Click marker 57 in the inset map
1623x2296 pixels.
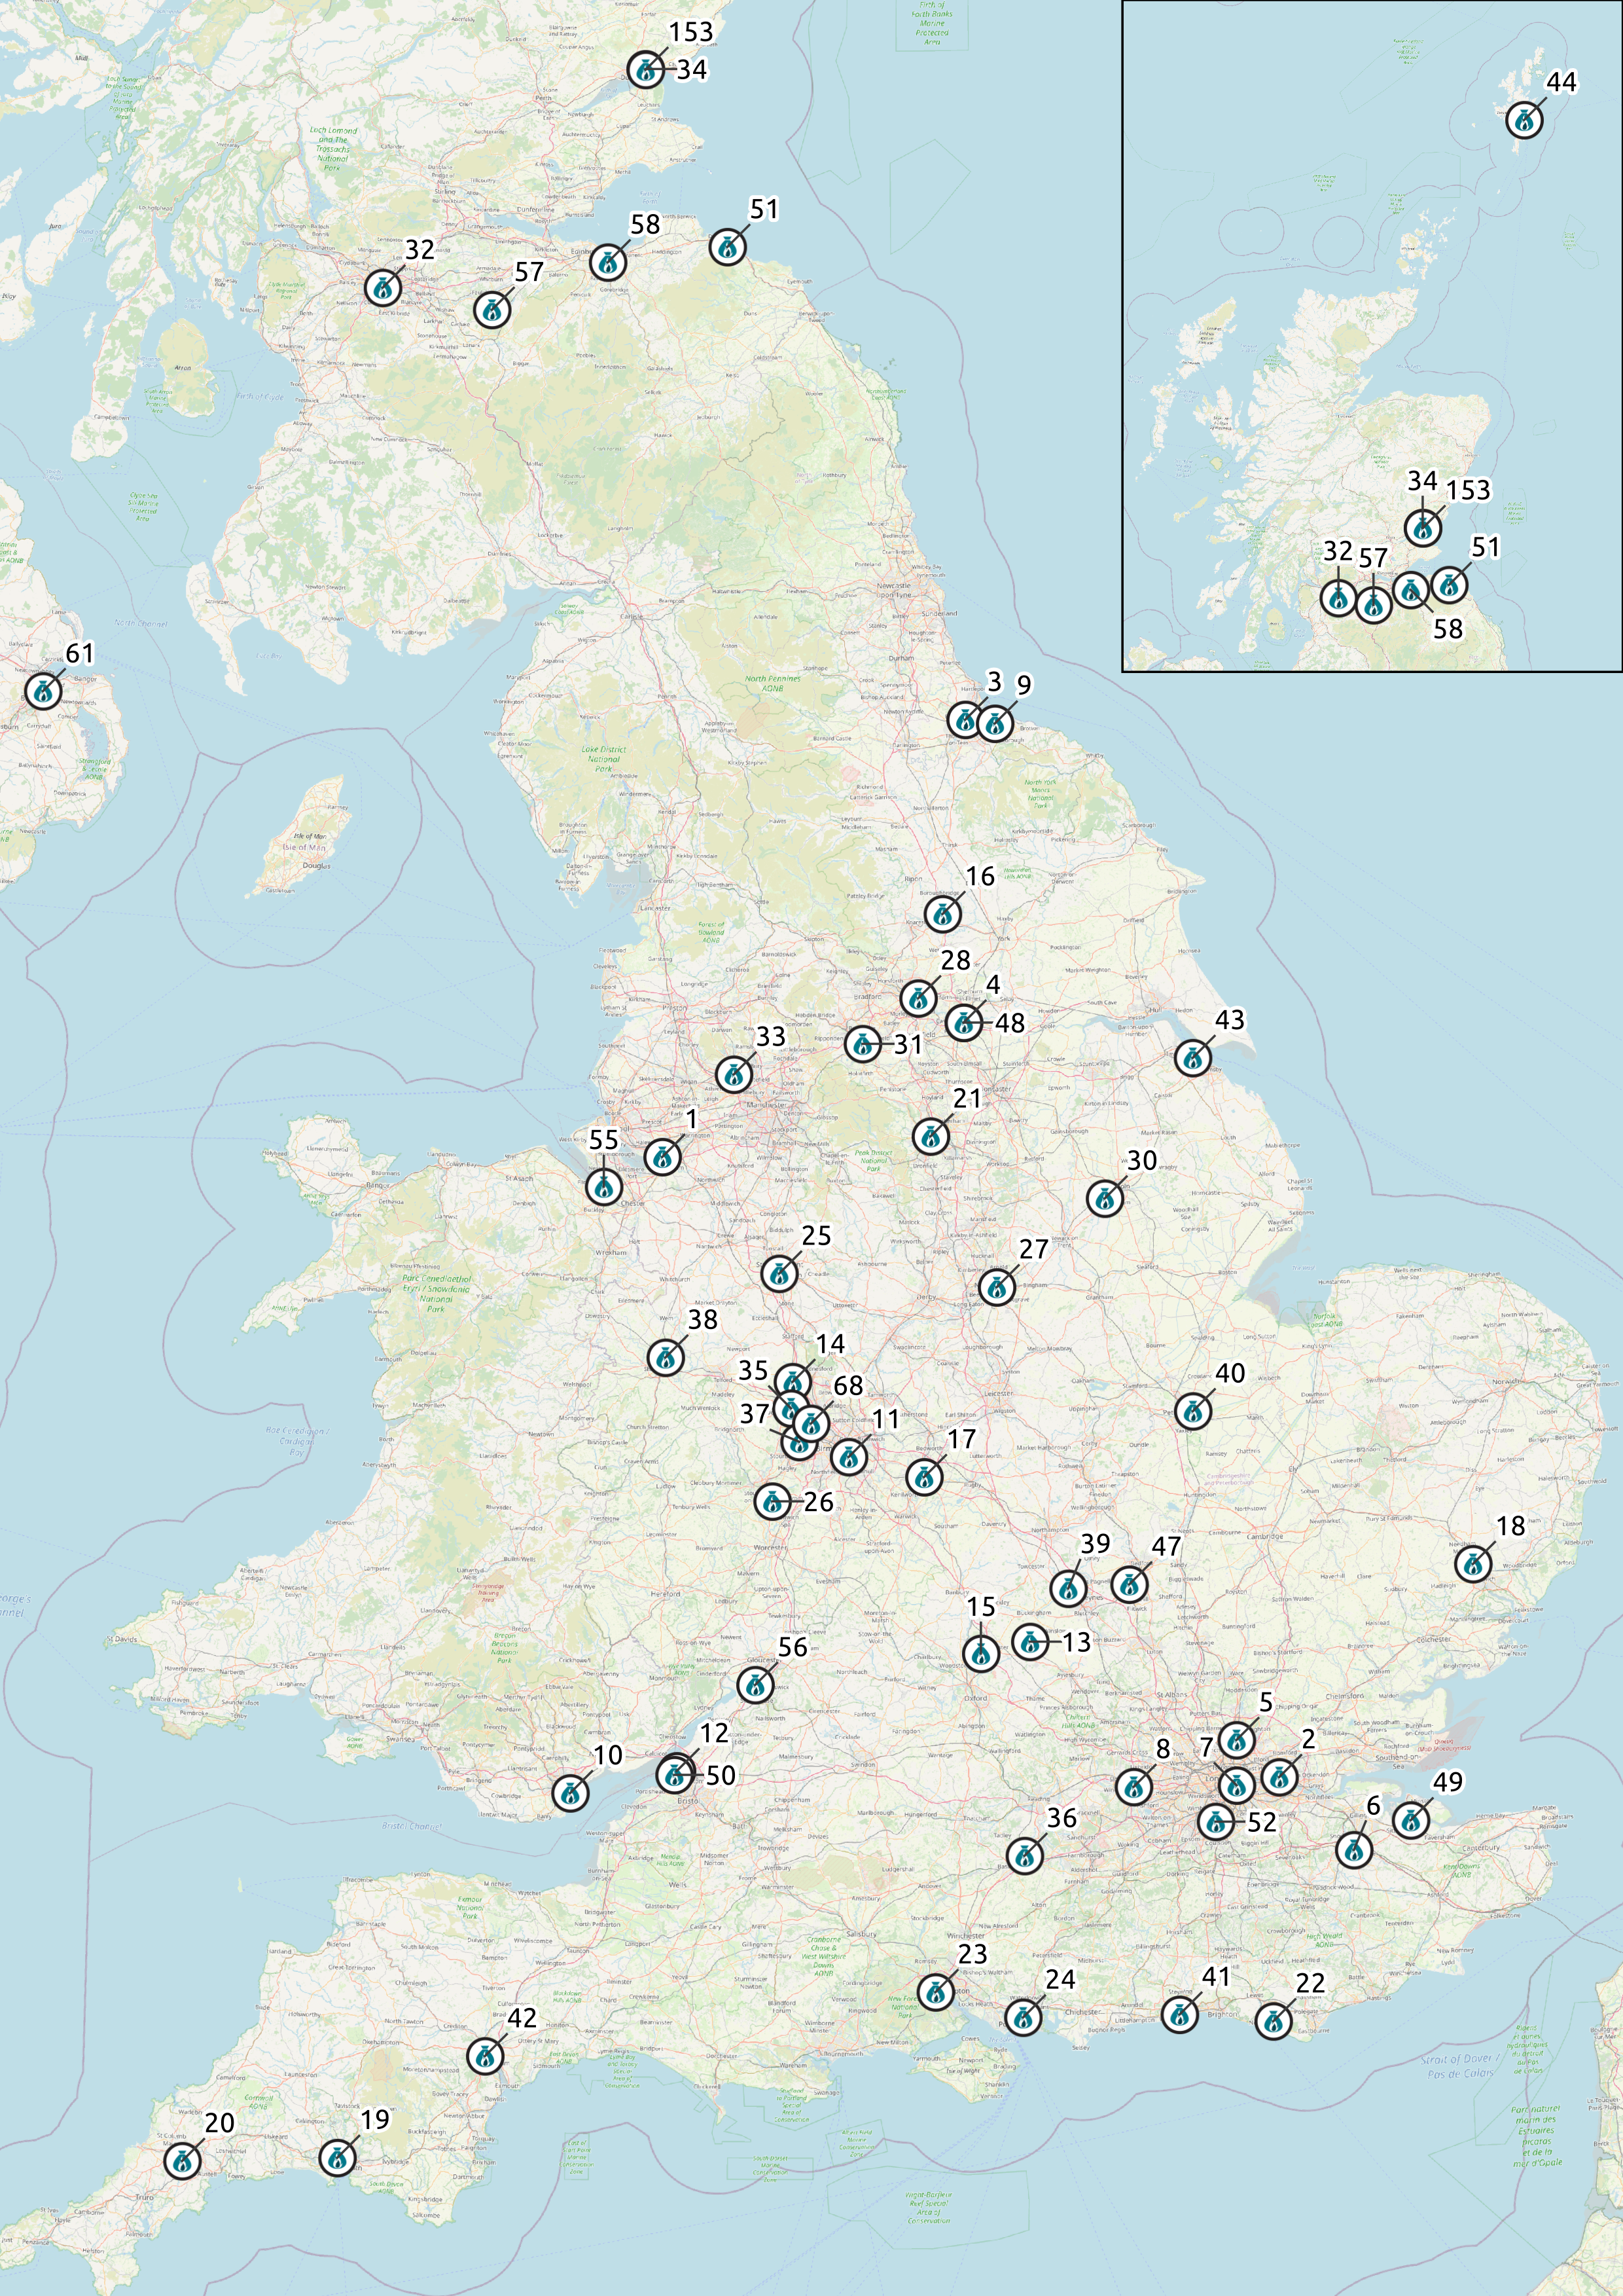click(1374, 604)
